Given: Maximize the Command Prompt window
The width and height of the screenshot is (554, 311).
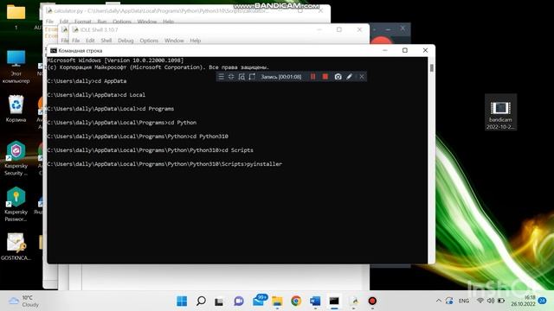Looking at the screenshot, I should click(x=405, y=50).
